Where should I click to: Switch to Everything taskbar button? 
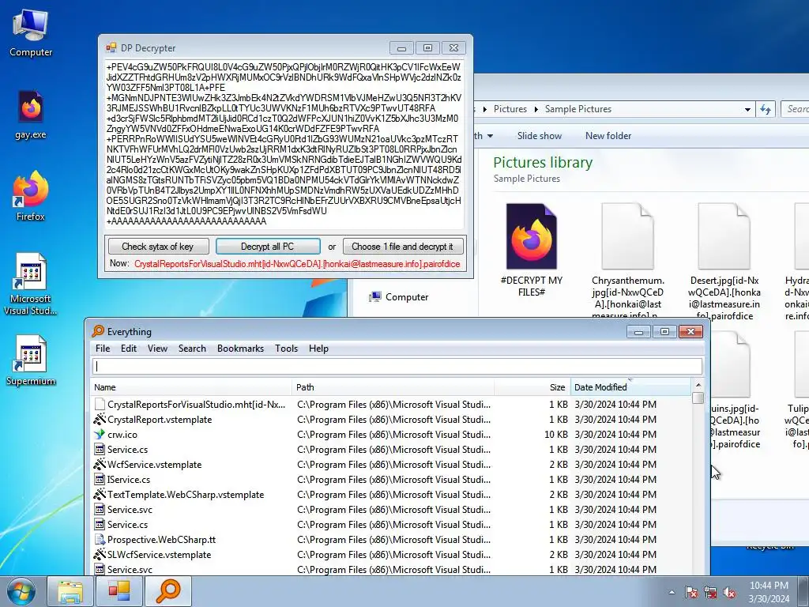point(168,591)
